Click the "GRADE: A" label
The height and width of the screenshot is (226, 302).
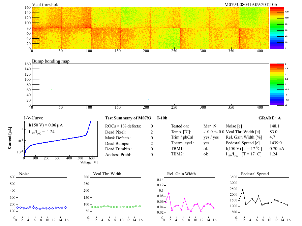coord(269,118)
